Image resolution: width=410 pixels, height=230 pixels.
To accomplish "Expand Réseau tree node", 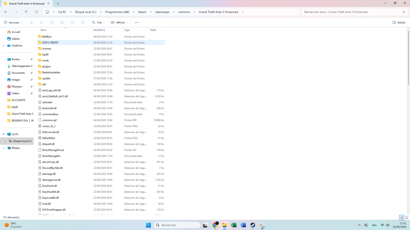I will click(3, 148).
